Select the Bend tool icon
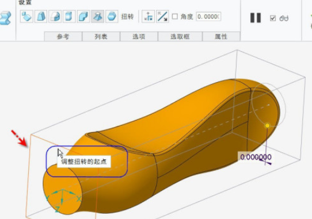312x219 pixels. point(83,16)
